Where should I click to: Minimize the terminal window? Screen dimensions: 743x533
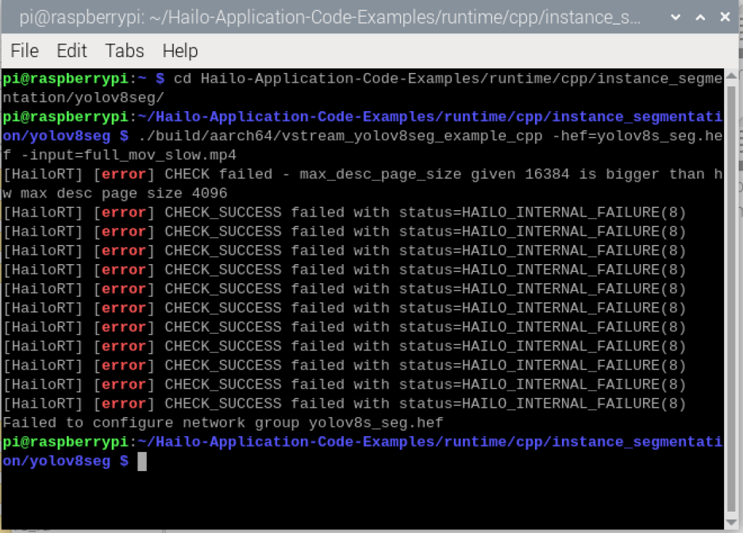click(676, 17)
